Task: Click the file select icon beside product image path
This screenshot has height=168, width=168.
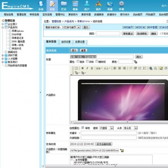Action: point(122,150)
